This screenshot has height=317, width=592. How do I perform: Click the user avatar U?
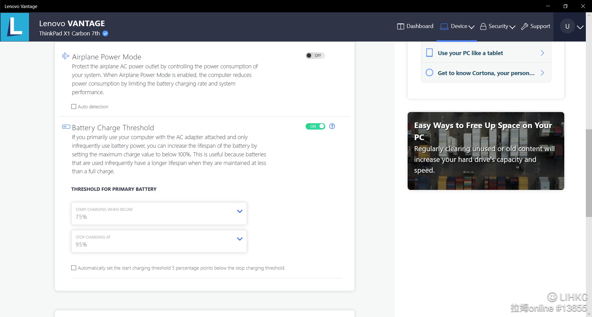click(567, 26)
